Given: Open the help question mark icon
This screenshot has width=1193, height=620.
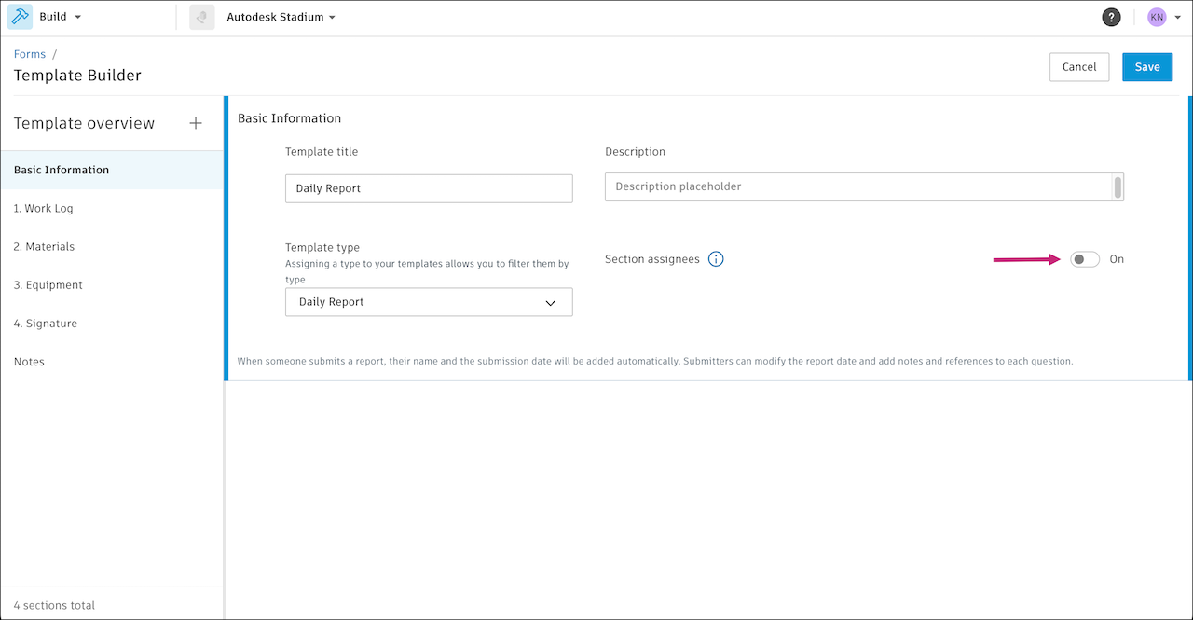Looking at the screenshot, I should [x=1111, y=17].
